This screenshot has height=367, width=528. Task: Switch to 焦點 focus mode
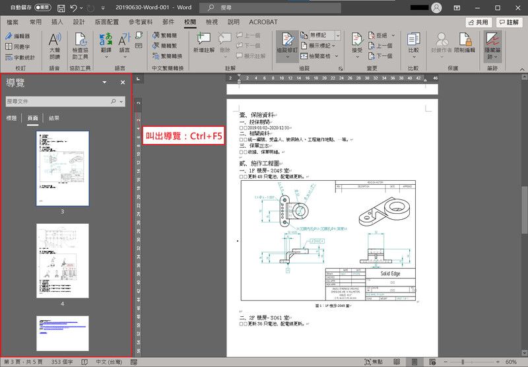coord(374,362)
